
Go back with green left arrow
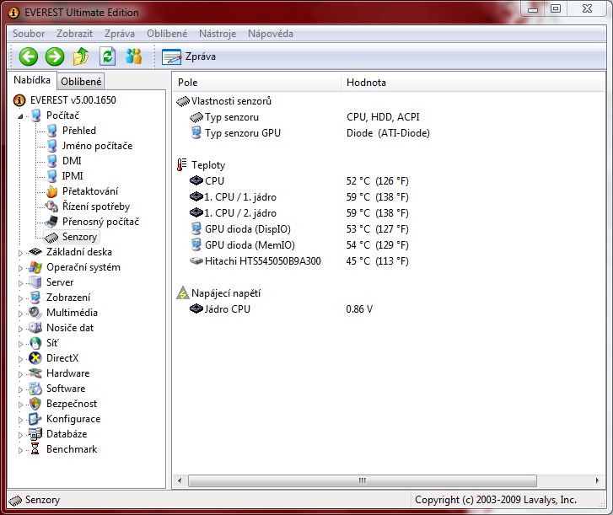(29, 56)
